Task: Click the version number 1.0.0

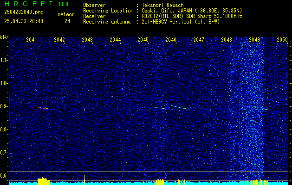Action: (x=63, y=4)
